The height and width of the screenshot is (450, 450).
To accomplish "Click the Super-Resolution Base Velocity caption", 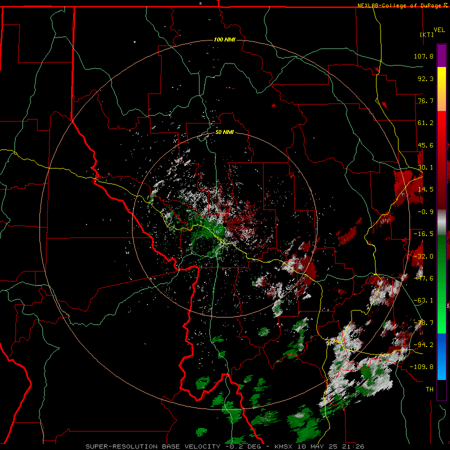I will point(225,446).
